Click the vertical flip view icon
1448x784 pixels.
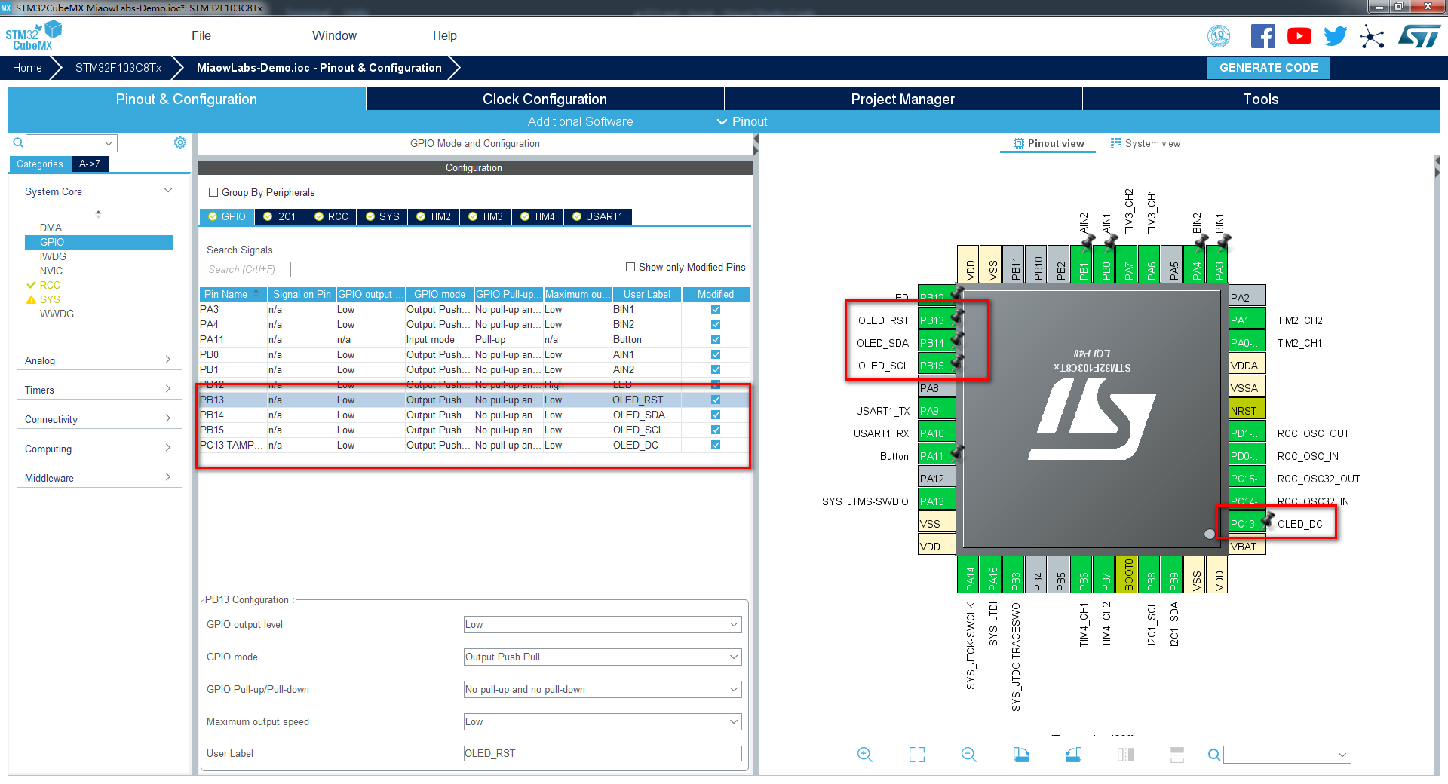coord(1177,755)
